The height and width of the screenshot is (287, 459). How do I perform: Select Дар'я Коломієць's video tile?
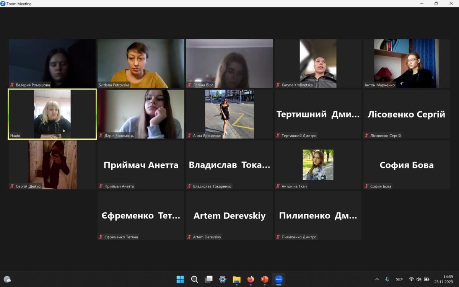[141, 114]
